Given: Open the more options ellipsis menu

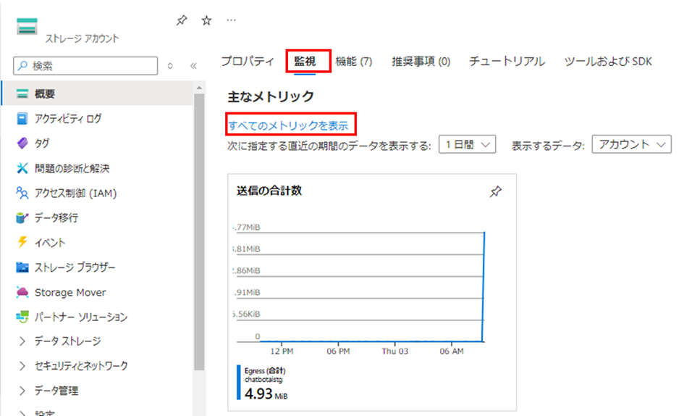Looking at the screenshot, I should point(231,20).
